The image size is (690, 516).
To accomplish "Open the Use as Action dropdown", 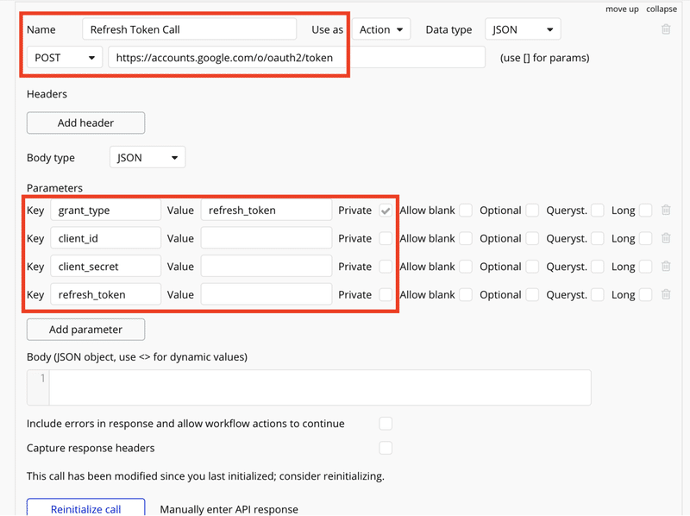I will pos(381,29).
